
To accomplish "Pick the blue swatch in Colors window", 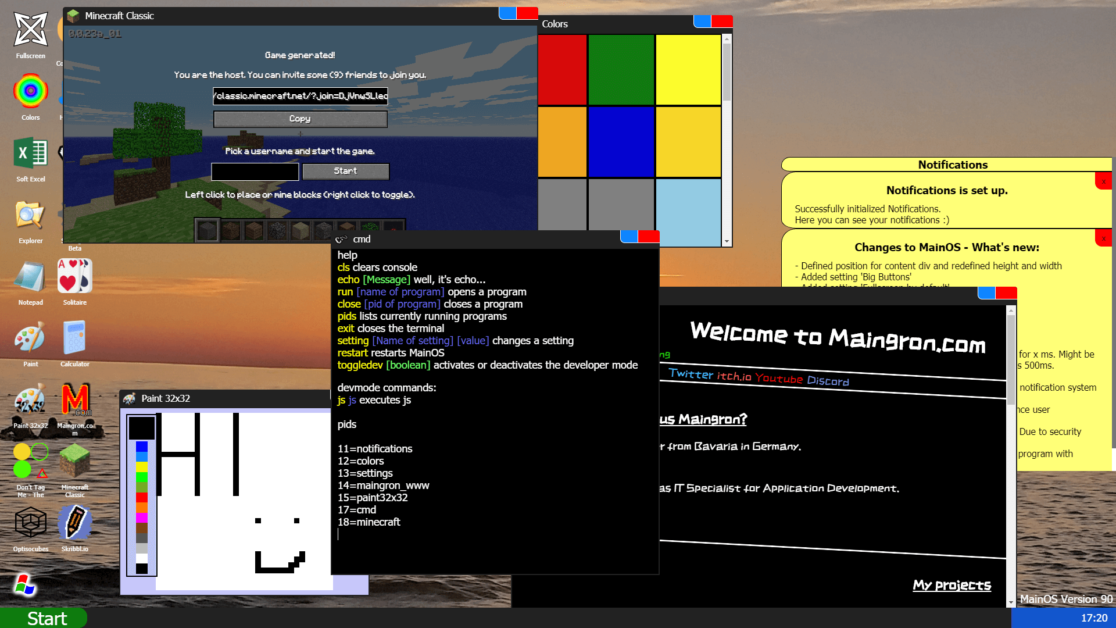I will tap(621, 141).
